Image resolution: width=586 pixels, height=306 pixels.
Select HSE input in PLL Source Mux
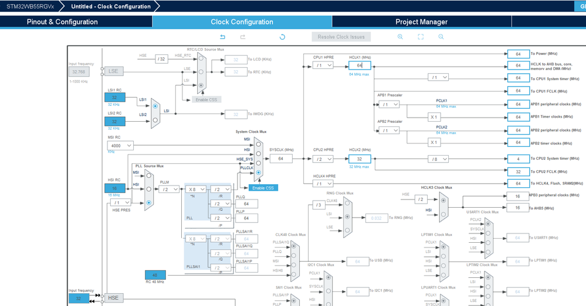(x=149, y=203)
